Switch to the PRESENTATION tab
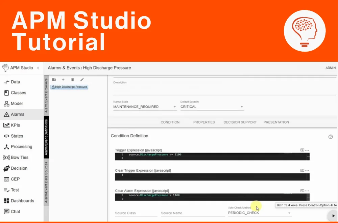 click(x=276, y=122)
